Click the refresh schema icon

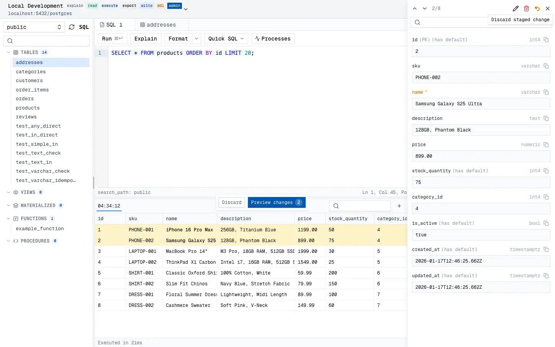pyautogui.click(x=72, y=27)
